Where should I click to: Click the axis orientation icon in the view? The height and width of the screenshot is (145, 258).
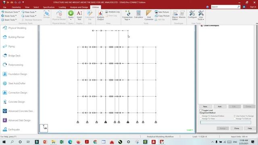[x=44, y=128]
